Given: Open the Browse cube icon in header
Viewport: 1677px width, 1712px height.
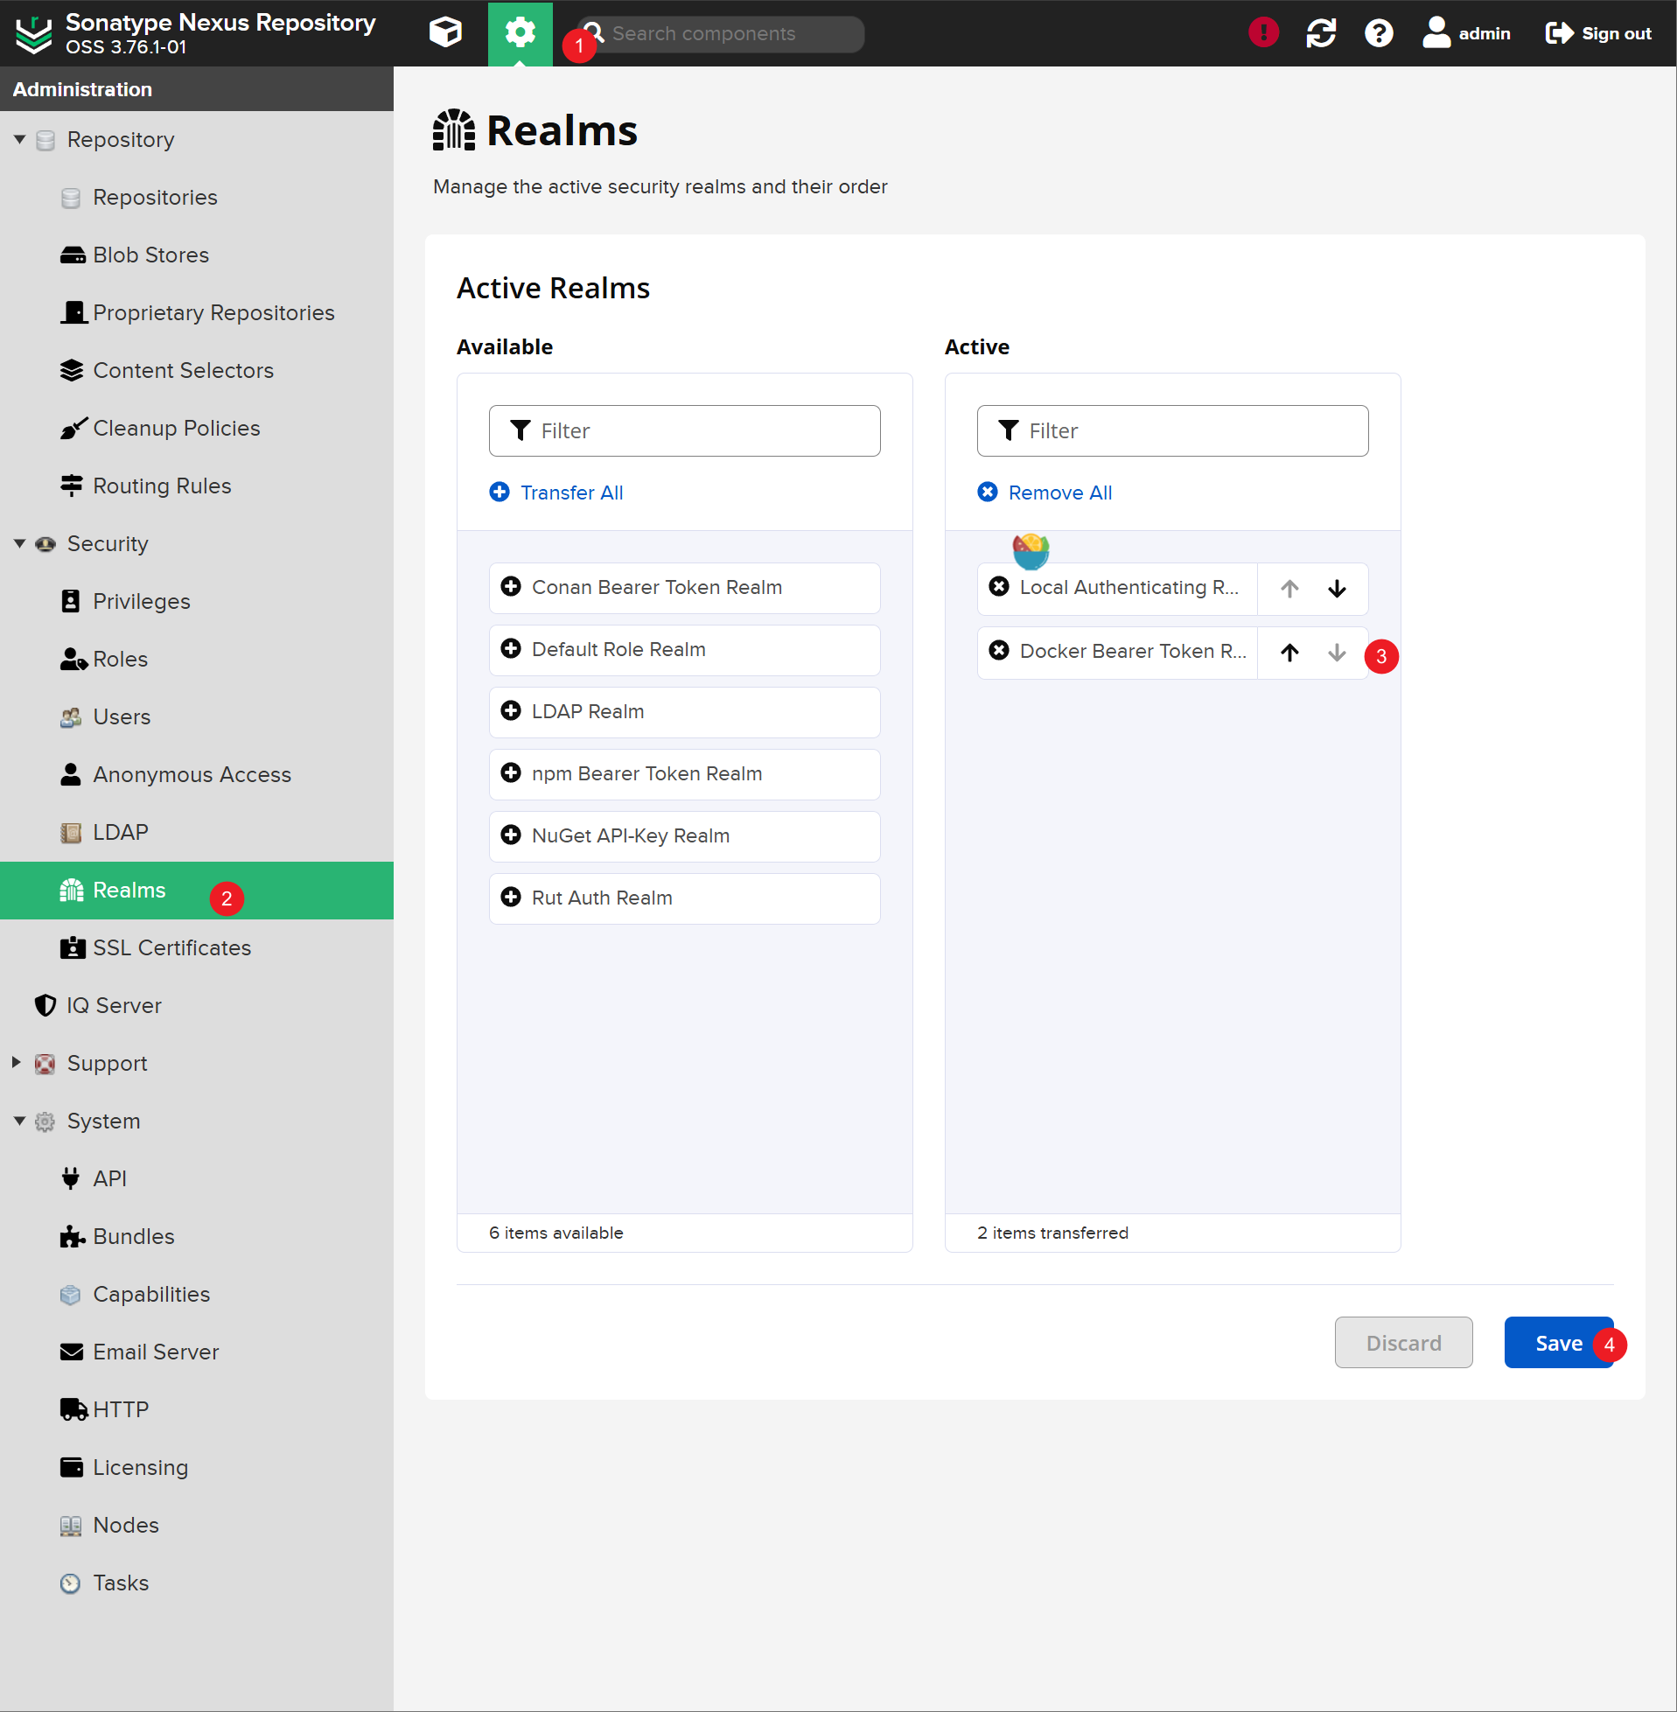Looking at the screenshot, I should (x=445, y=32).
